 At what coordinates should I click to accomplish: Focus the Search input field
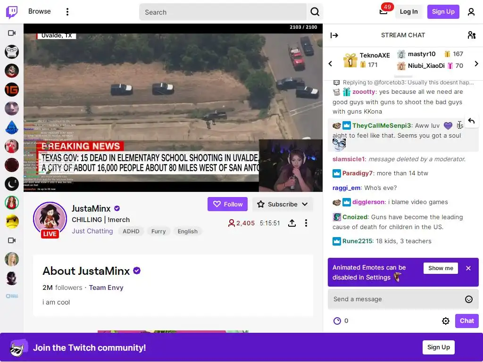coord(223,12)
